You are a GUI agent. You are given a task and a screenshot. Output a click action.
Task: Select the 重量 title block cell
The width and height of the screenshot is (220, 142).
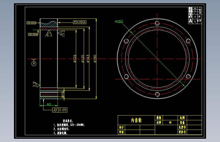pos(182,123)
